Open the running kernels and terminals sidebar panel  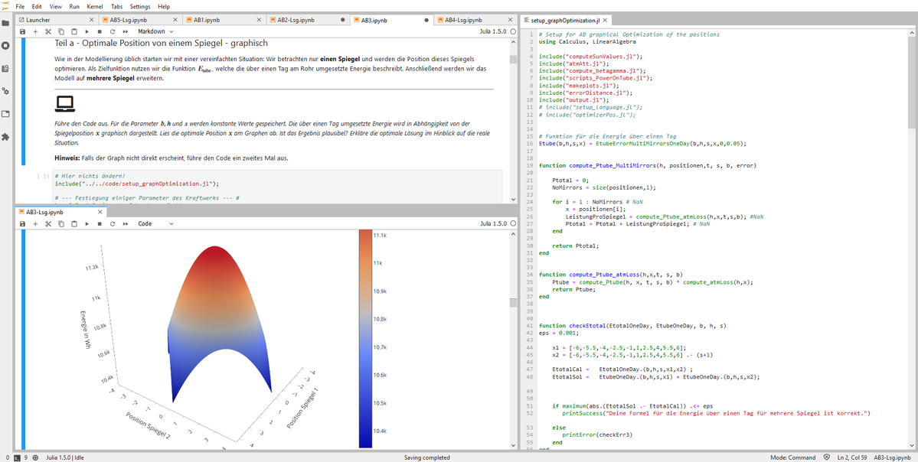(5, 46)
